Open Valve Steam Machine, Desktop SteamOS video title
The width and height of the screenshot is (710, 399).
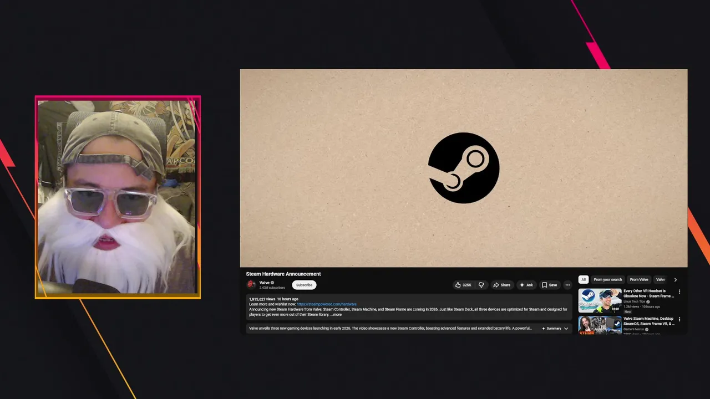[648, 321]
